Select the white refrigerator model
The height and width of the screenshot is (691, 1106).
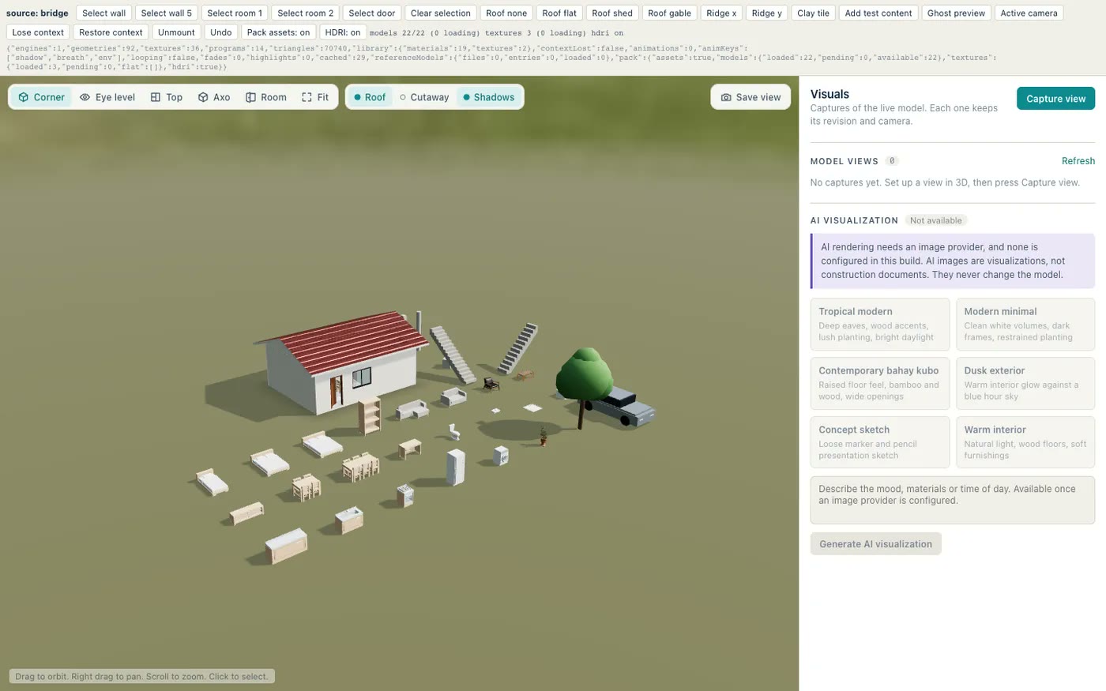coord(455,467)
